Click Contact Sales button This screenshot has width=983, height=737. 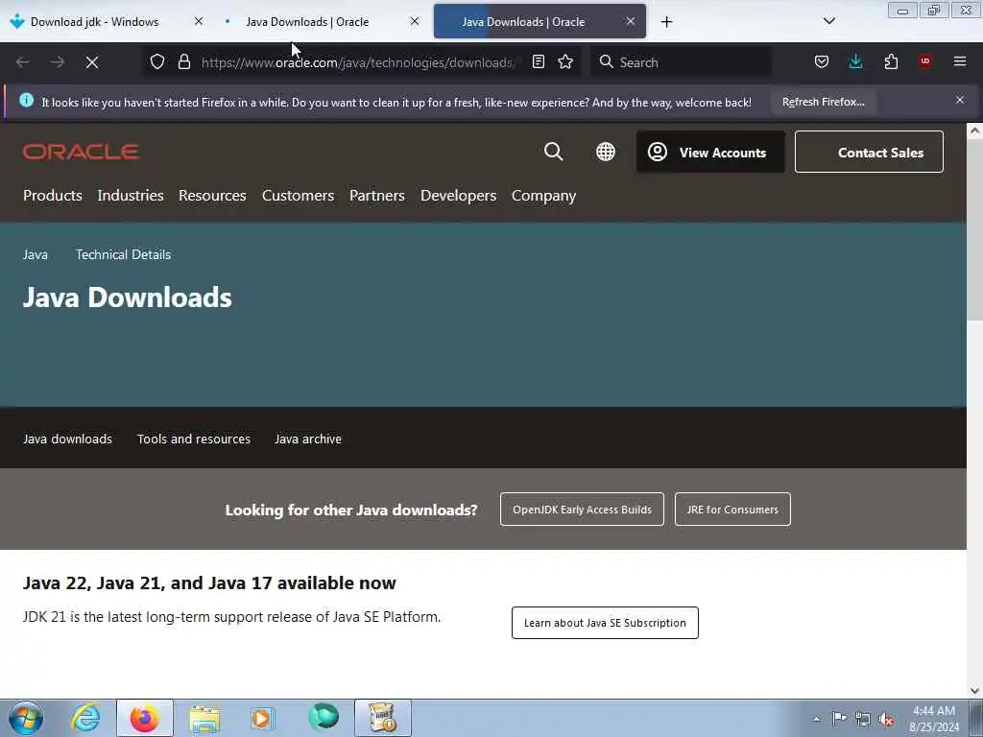pyautogui.click(x=869, y=152)
